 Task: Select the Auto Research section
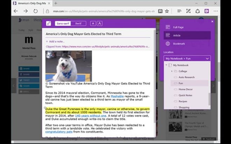point(187,77)
